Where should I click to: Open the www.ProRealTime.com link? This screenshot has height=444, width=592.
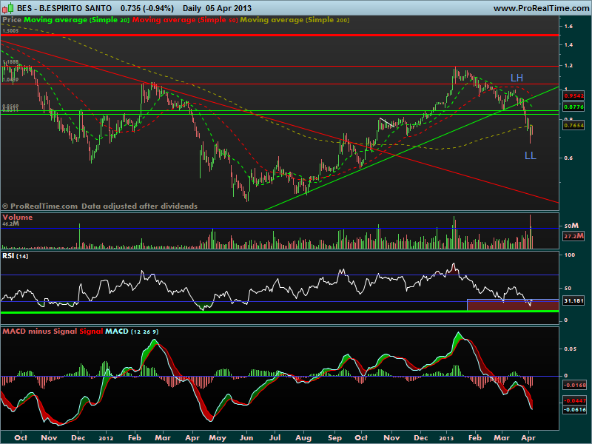[541, 8]
